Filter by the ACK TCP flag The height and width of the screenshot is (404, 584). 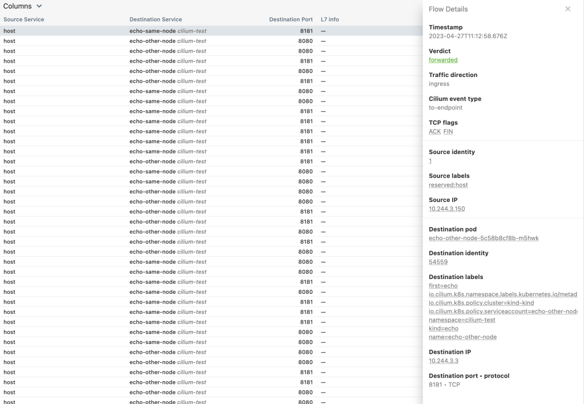pyautogui.click(x=434, y=132)
